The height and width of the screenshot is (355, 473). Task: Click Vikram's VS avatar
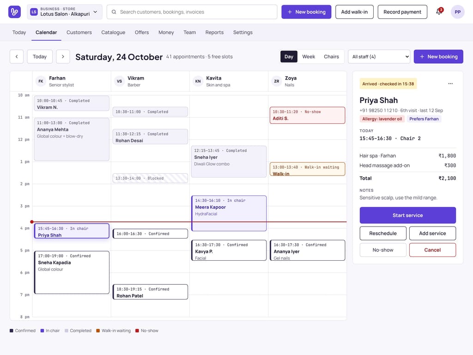tap(119, 81)
